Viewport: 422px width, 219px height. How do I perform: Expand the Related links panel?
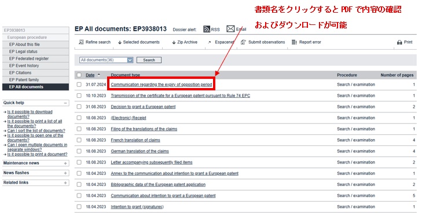click(x=65, y=183)
